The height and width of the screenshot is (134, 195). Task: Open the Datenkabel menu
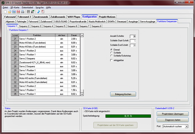pos(27,7)
